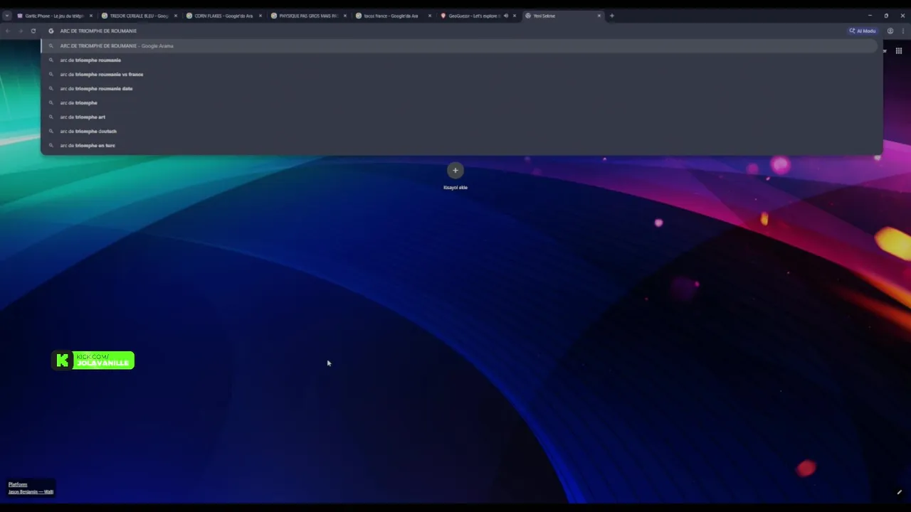
Task: Add a shortcut with Kısayol ekle
Action: [x=455, y=176]
